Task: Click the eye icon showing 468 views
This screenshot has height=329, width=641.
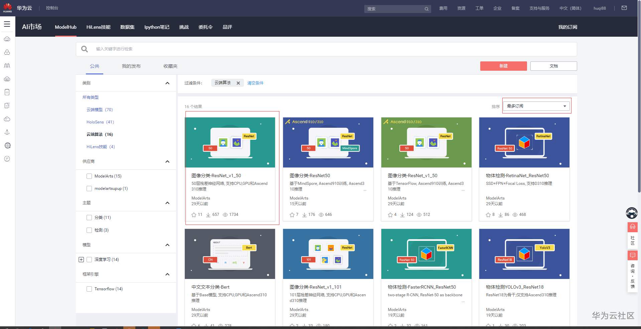Action: click(515, 215)
